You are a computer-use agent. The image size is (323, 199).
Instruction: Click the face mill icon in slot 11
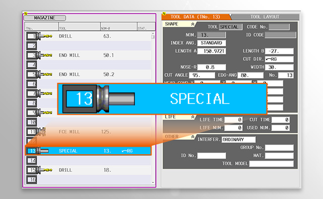click(41, 132)
